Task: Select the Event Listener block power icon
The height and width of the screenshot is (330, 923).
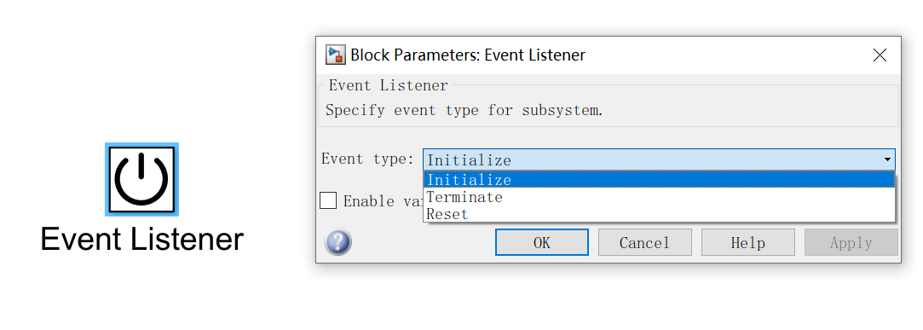Action: [141, 179]
